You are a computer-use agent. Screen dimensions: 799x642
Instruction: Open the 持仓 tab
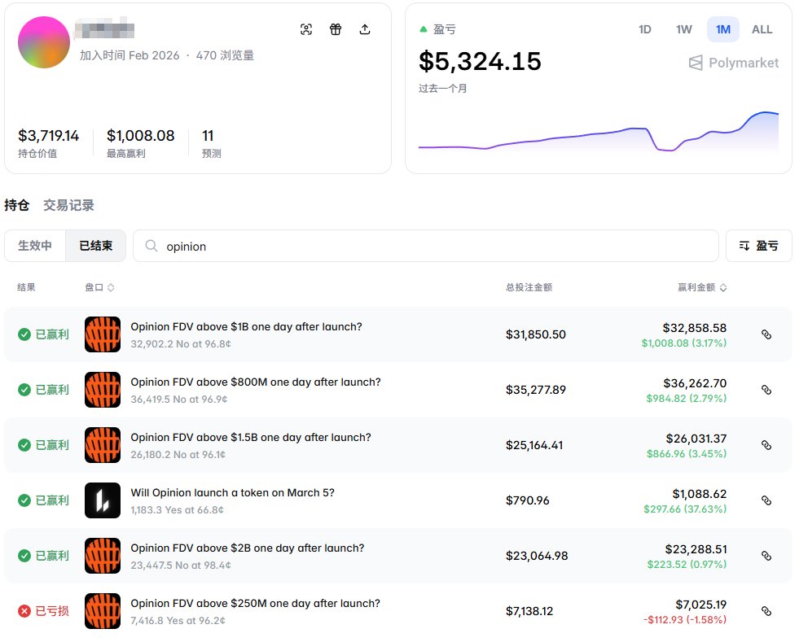pos(17,205)
